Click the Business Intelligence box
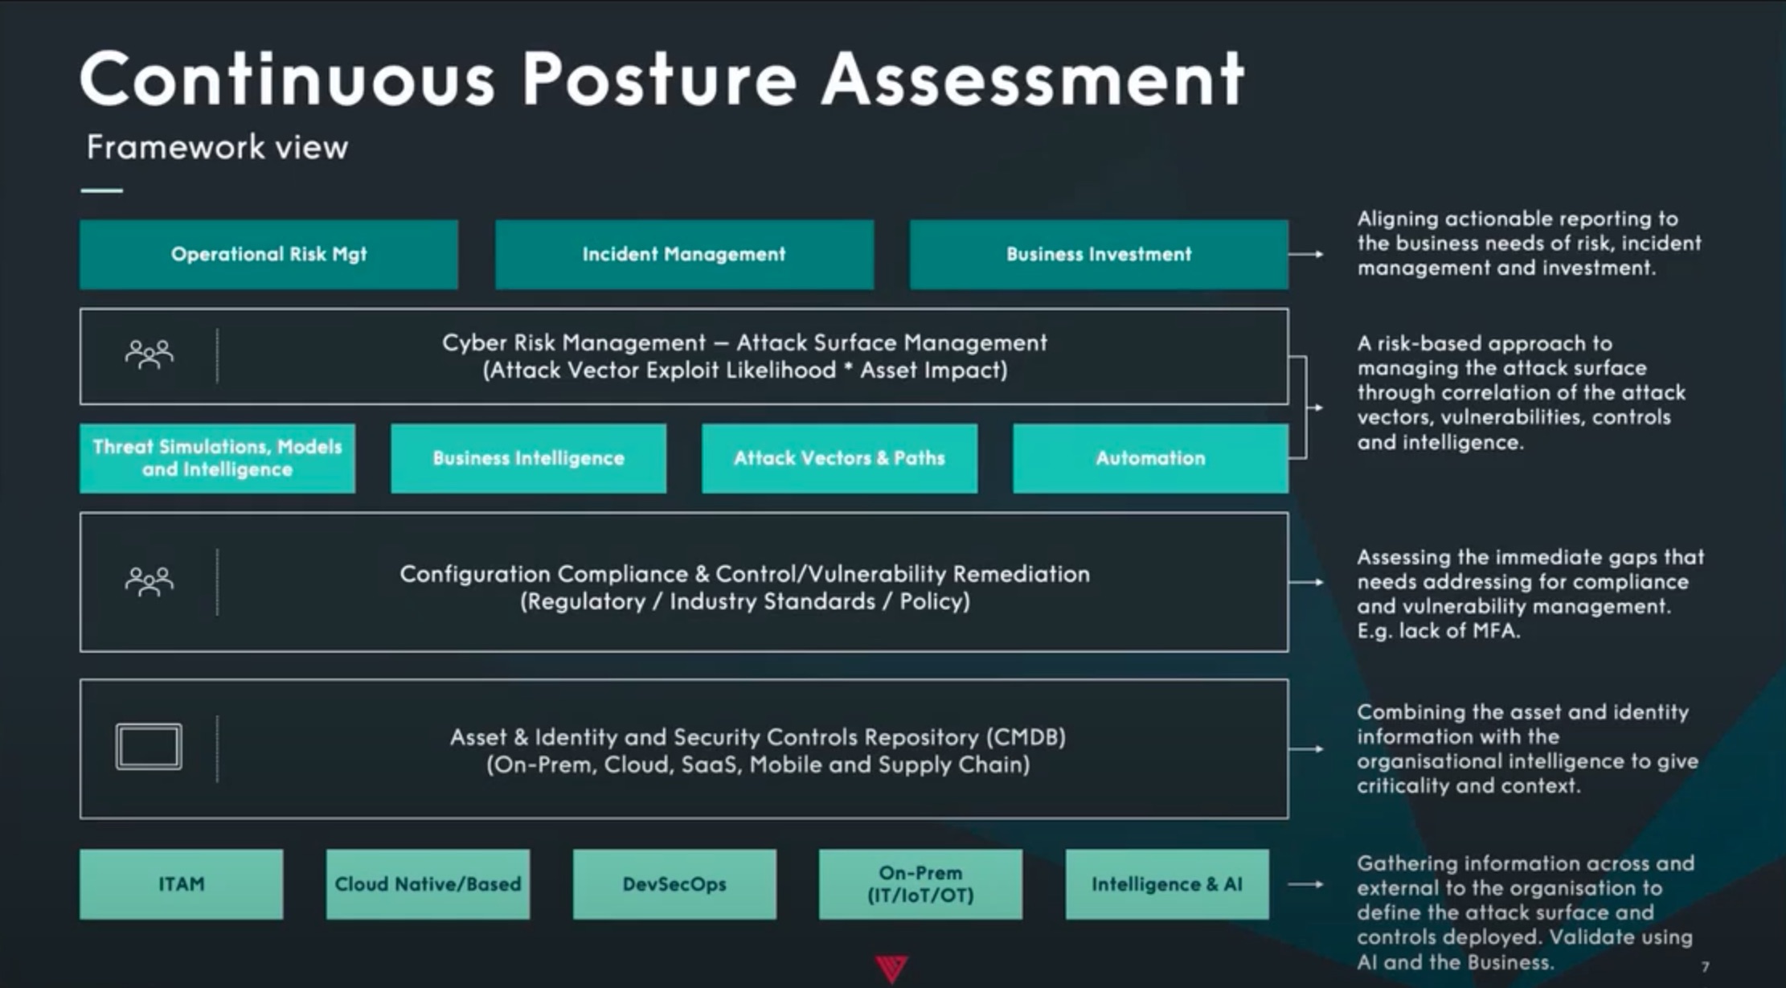 528,458
